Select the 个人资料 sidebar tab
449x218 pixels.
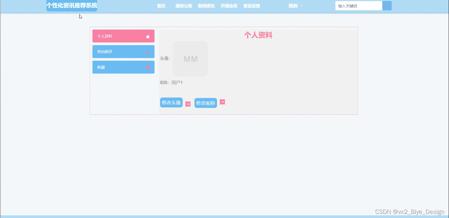(x=124, y=36)
